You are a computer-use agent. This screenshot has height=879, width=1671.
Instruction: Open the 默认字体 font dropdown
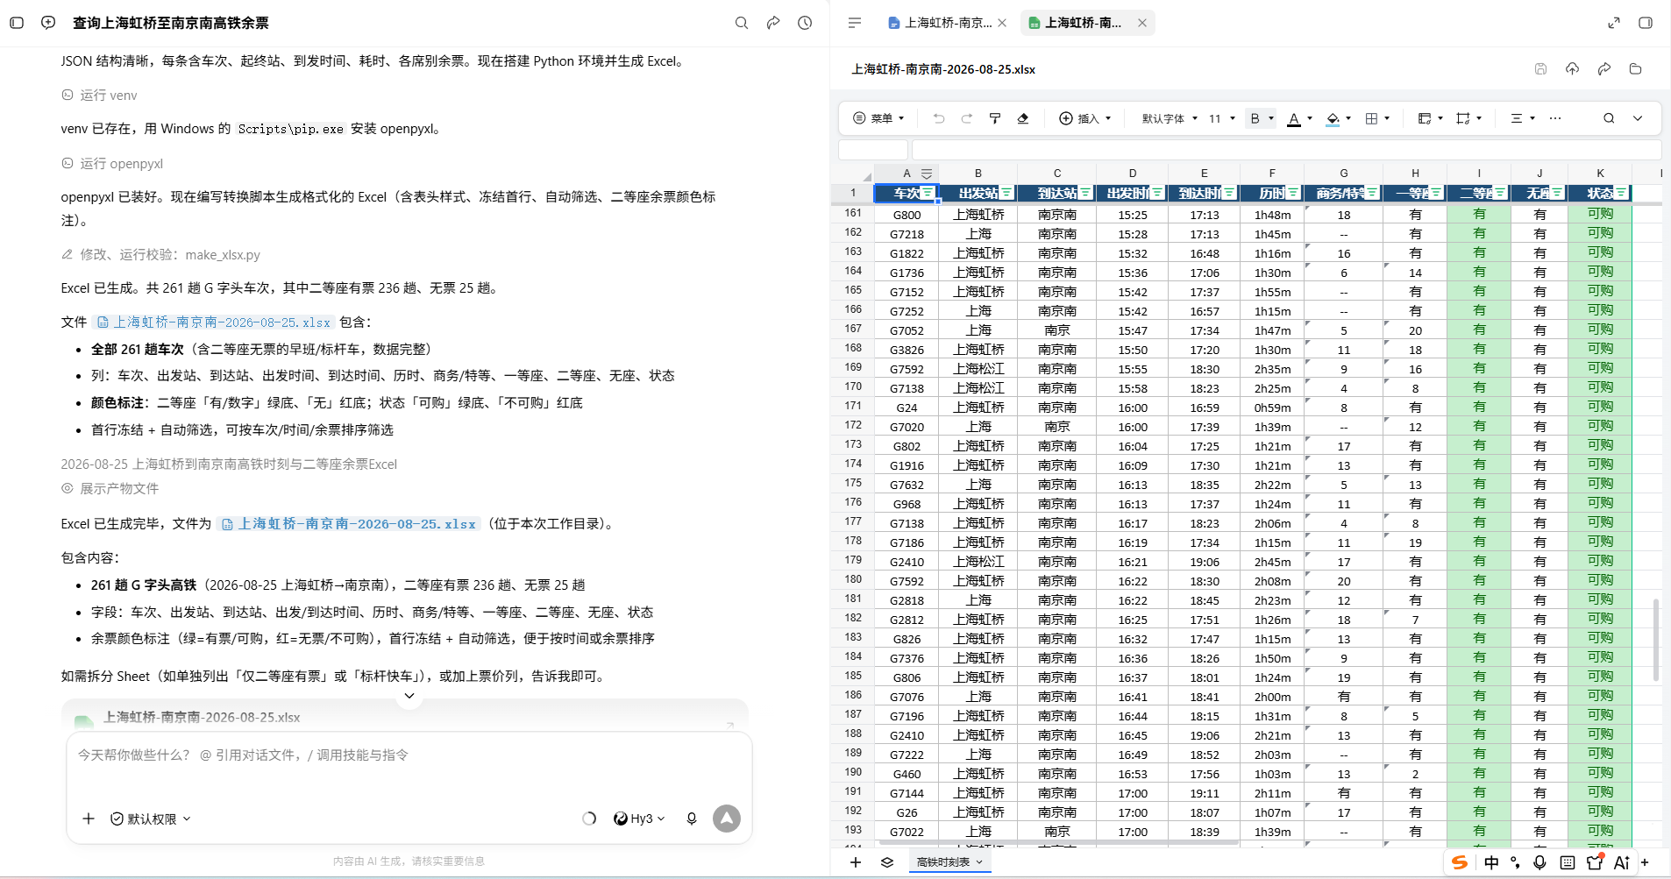[1170, 118]
